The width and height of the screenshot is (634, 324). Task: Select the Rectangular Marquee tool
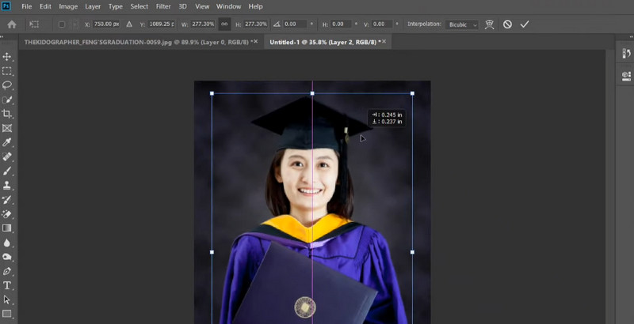coord(7,71)
